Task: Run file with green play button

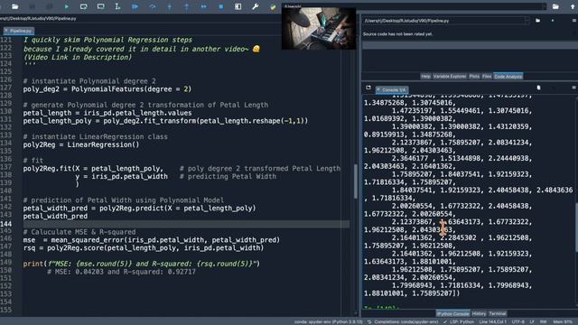Action: click(66, 6)
